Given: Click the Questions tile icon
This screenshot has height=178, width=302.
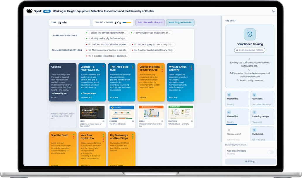Looking at the screenshot, I should click(x=254, y=95).
